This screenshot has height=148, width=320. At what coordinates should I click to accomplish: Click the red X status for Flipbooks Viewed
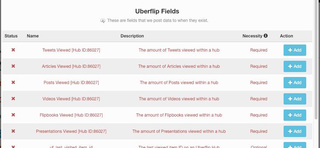click(x=13, y=115)
